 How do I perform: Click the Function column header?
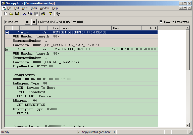pos(86,28)
